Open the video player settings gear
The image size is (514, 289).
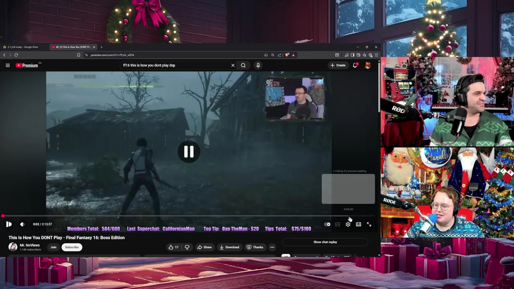(x=348, y=224)
